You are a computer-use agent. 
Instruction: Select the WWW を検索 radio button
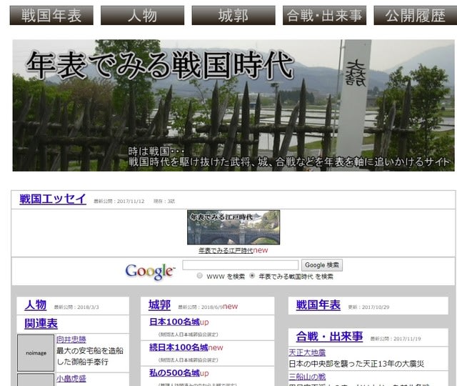[x=200, y=275]
